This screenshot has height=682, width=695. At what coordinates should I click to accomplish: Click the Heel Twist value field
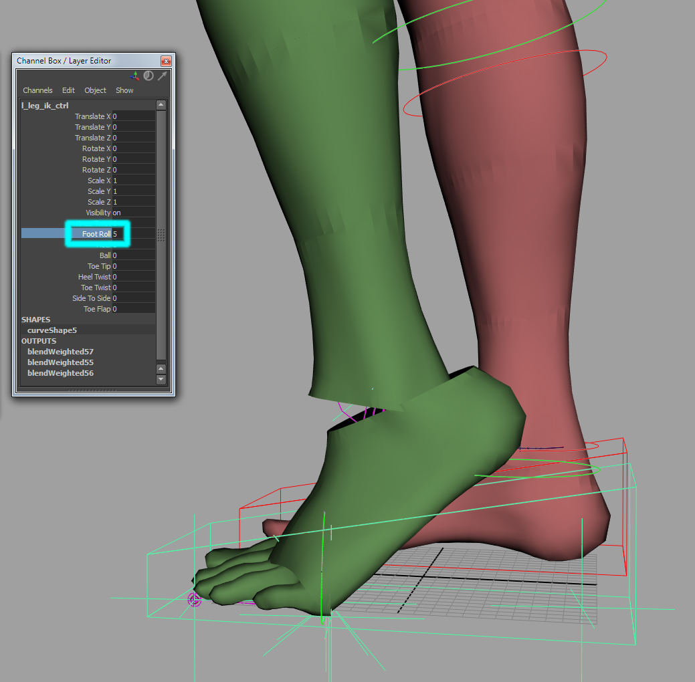133,277
